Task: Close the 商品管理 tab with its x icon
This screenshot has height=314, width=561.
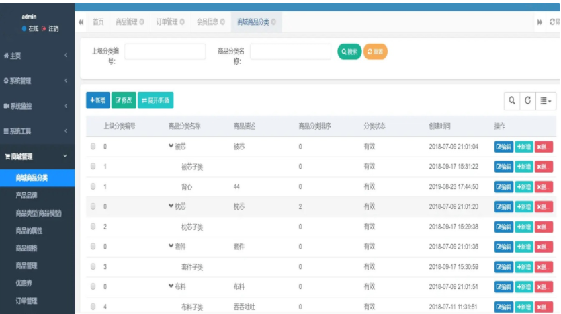Action: [x=142, y=22]
